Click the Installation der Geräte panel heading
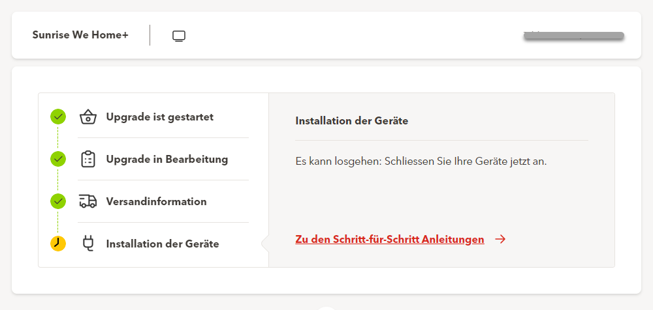Image resolution: width=653 pixels, height=310 pixels. tap(351, 121)
